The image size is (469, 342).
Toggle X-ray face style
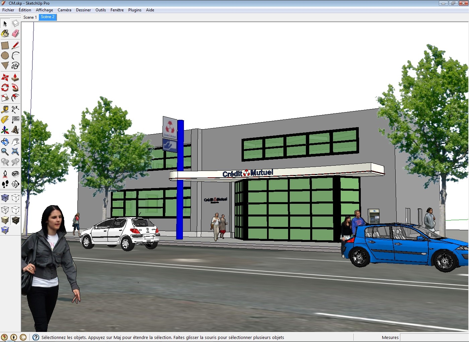click(x=5, y=198)
